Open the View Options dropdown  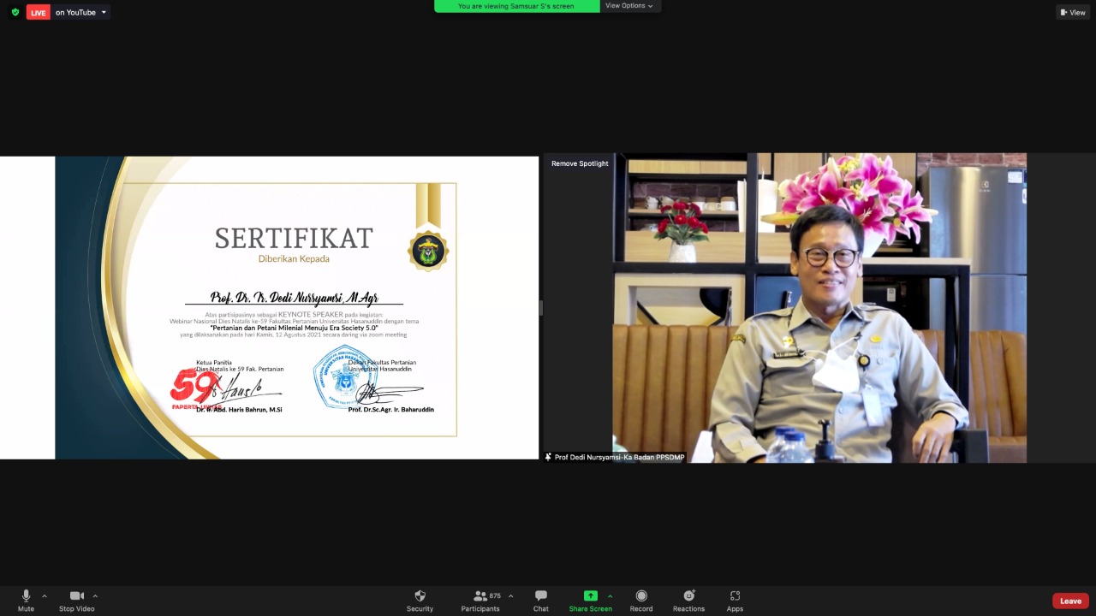(x=629, y=6)
